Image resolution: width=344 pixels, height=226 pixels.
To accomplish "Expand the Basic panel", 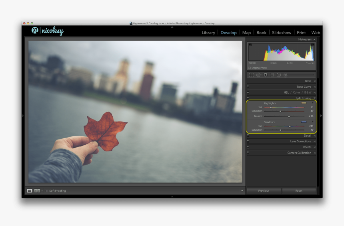I will (x=314, y=81).
